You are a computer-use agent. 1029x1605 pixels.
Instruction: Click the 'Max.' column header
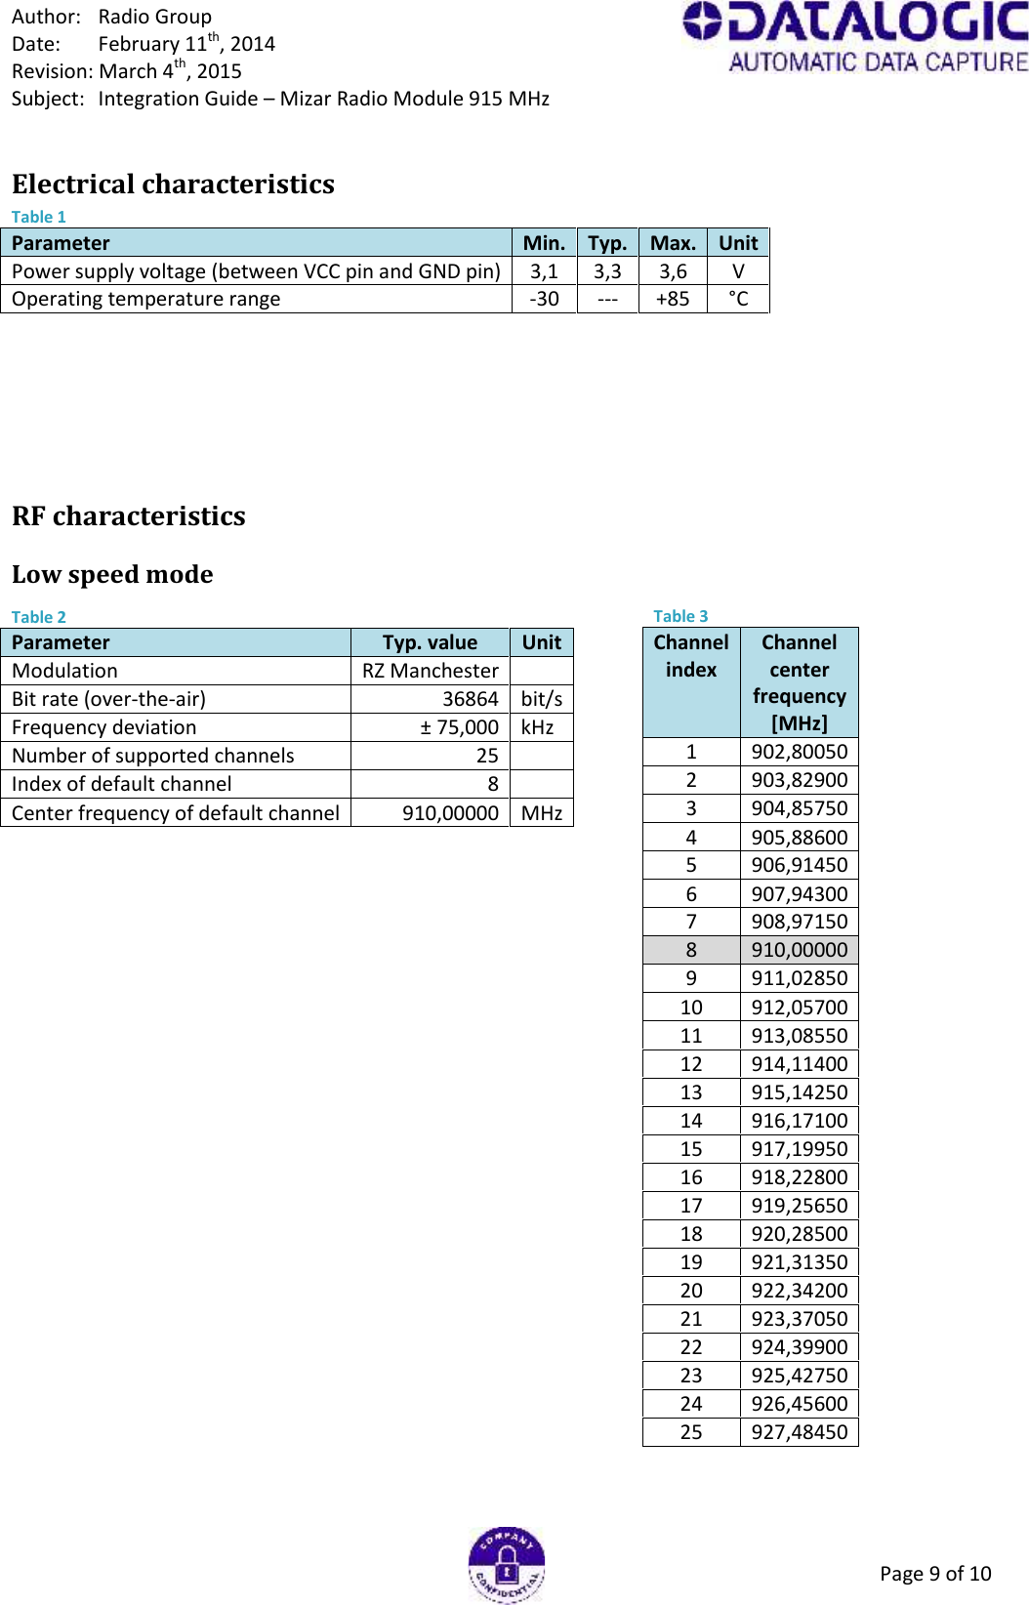tap(673, 243)
